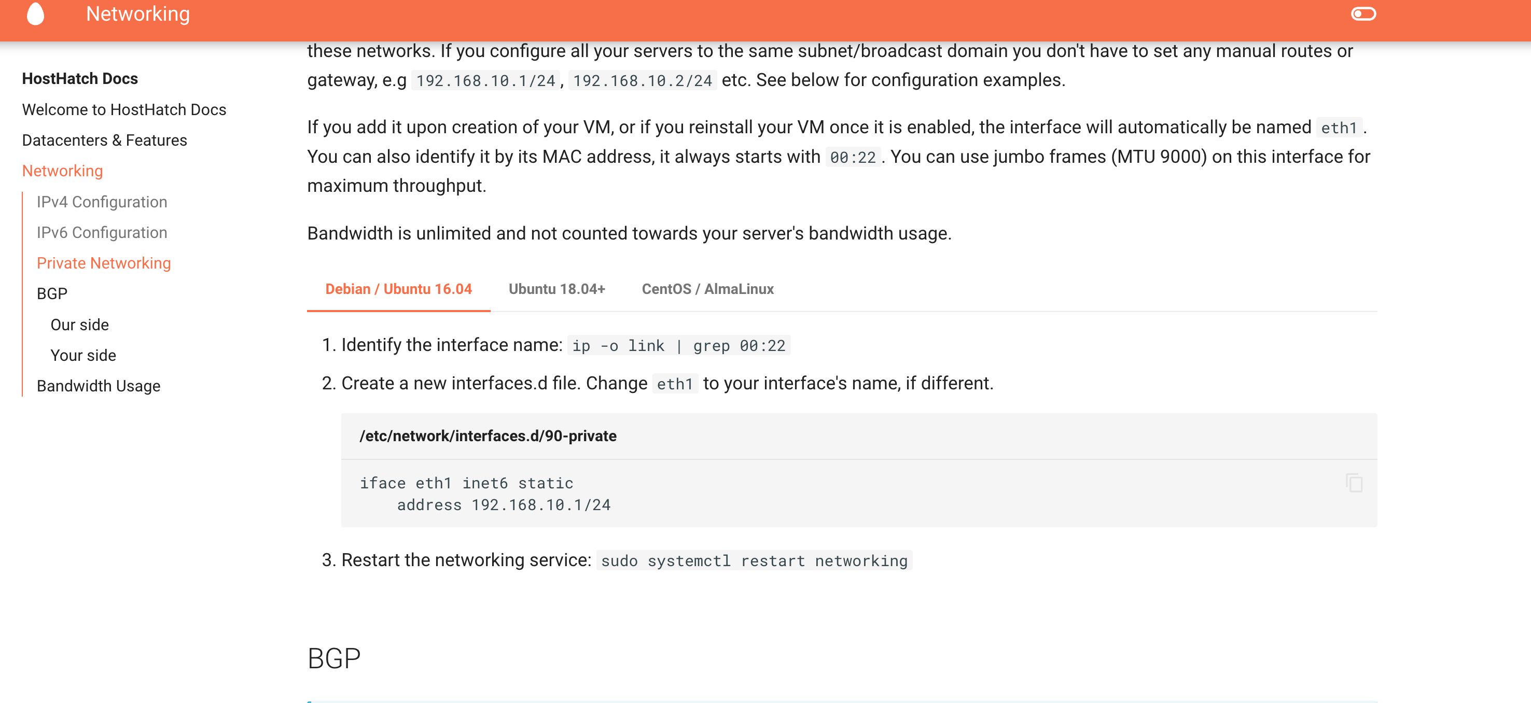Click the BGP heading in content

click(x=334, y=658)
